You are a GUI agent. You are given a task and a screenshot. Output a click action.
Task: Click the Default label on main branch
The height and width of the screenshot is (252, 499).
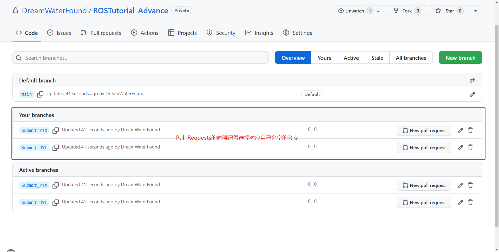click(312, 94)
